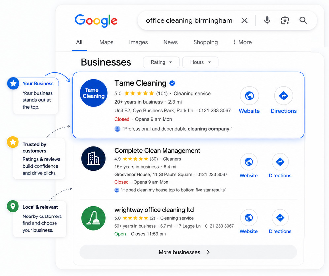Expand the More menu with three dots
Image resolution: width=329 pixels, height=276 pixels.
click(x=242, y=42)
